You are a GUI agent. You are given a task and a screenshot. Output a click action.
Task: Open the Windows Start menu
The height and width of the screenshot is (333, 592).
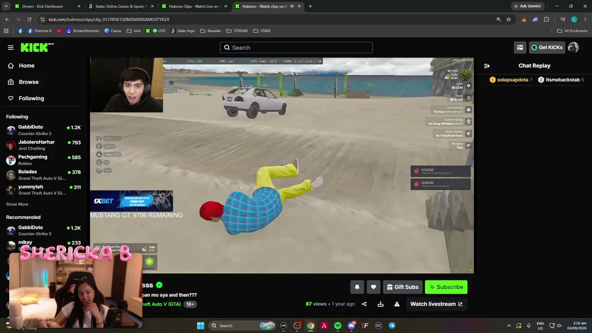point(201,326)
